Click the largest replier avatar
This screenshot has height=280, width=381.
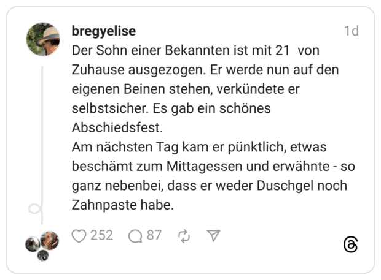pos(50,239)
